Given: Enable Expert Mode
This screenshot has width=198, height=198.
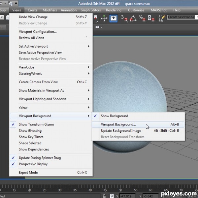Looking at the screenshot, I should (51, 173).
